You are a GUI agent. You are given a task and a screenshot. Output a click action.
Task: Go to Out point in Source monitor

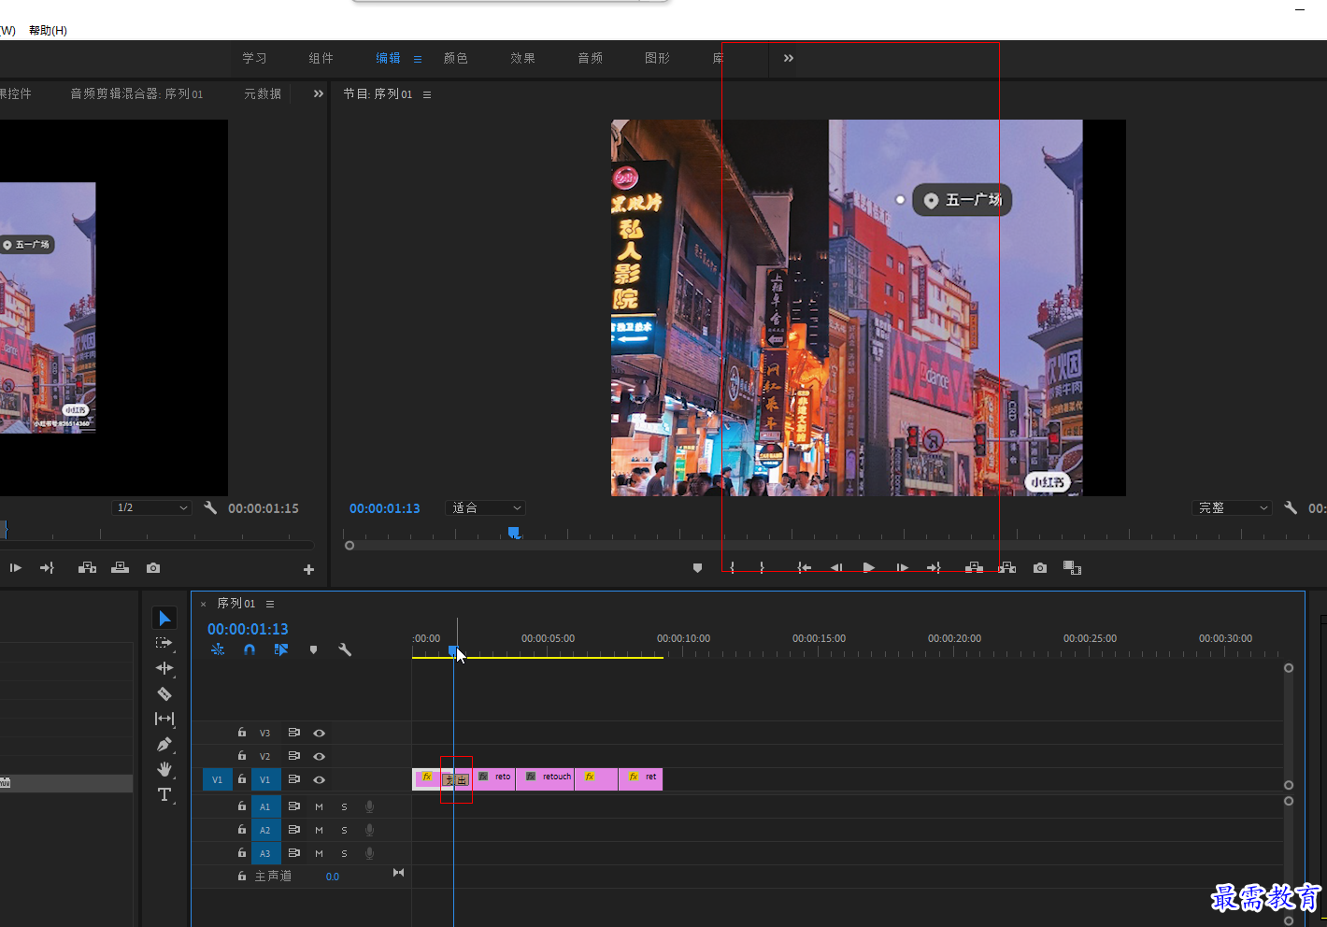pos(47,568)
